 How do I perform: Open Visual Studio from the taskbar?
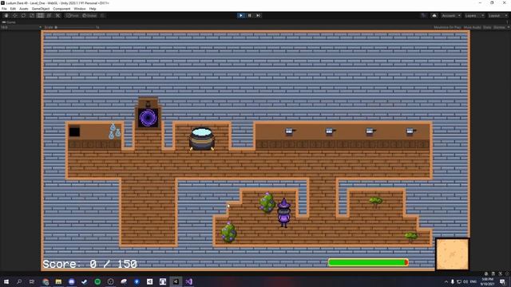tap(189, 281)
